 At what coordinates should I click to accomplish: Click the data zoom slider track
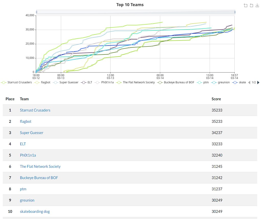(136, 12)
